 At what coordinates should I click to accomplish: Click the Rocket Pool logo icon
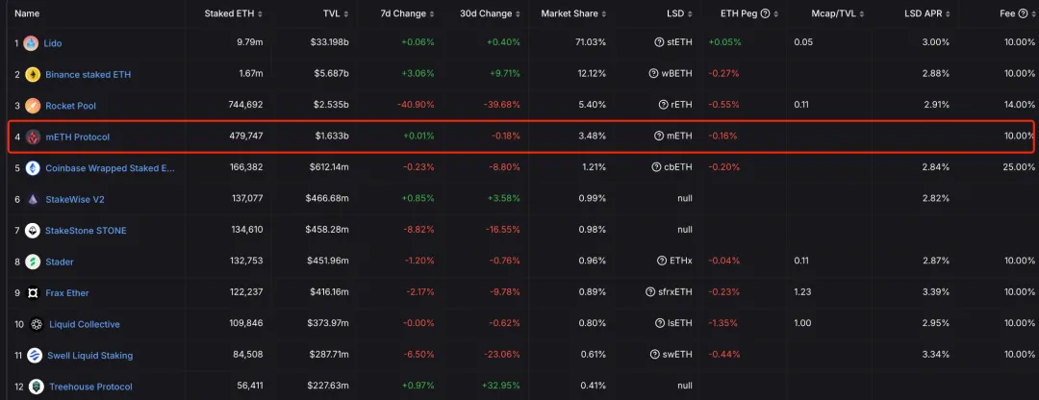coord(33,106)
